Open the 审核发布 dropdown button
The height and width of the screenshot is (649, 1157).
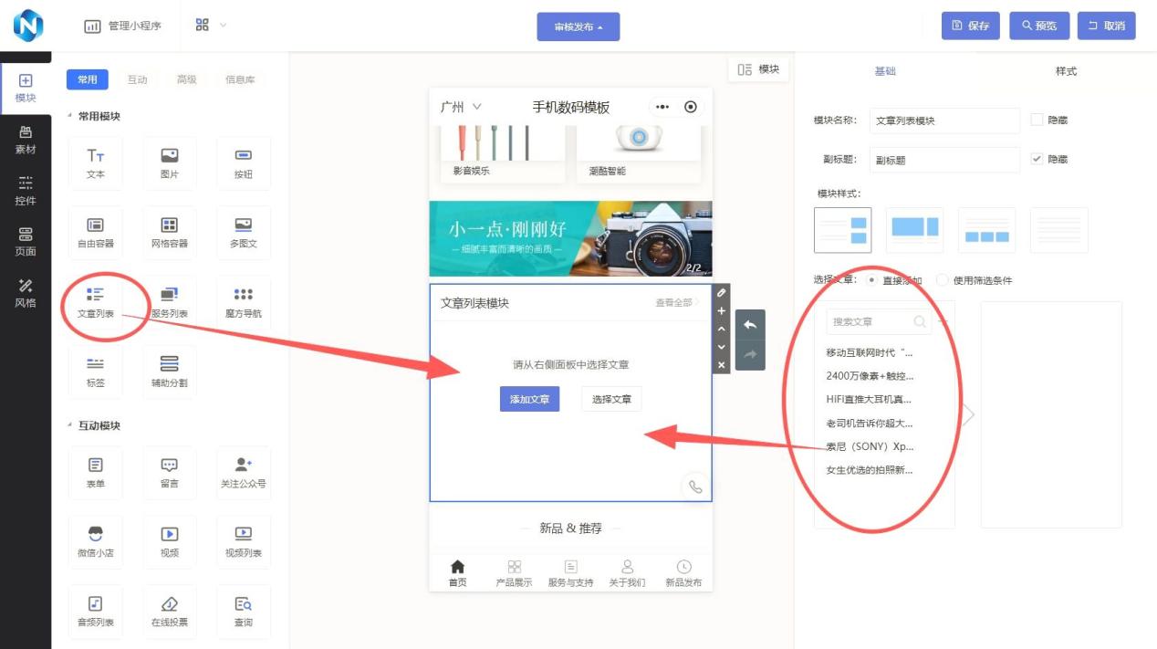pyautogui.click(x=578, y=26)
